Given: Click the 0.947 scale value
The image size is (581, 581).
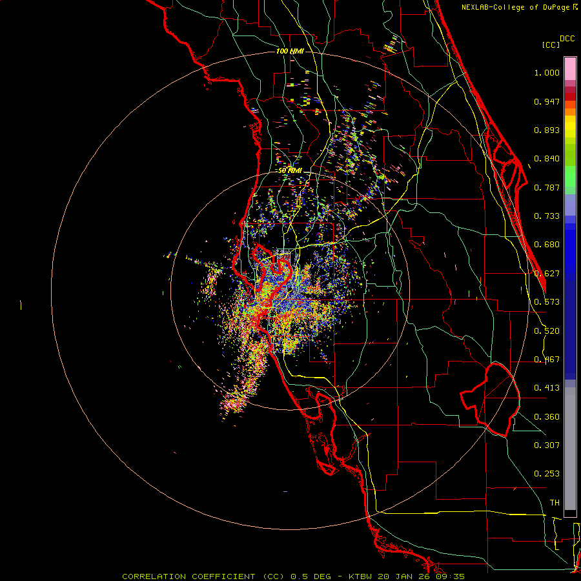Looking at the screenshot, I should [547, 101].
